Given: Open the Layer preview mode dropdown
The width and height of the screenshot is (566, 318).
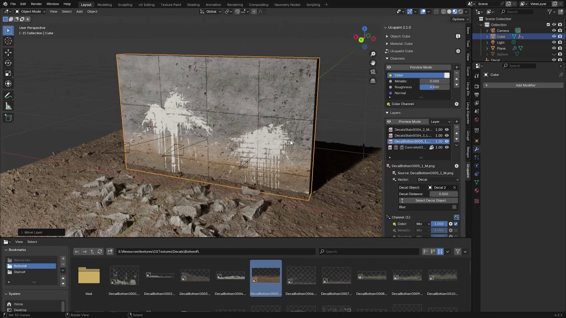Looking at the screenshot, I should pyautogui.click(x=440, y=121).
